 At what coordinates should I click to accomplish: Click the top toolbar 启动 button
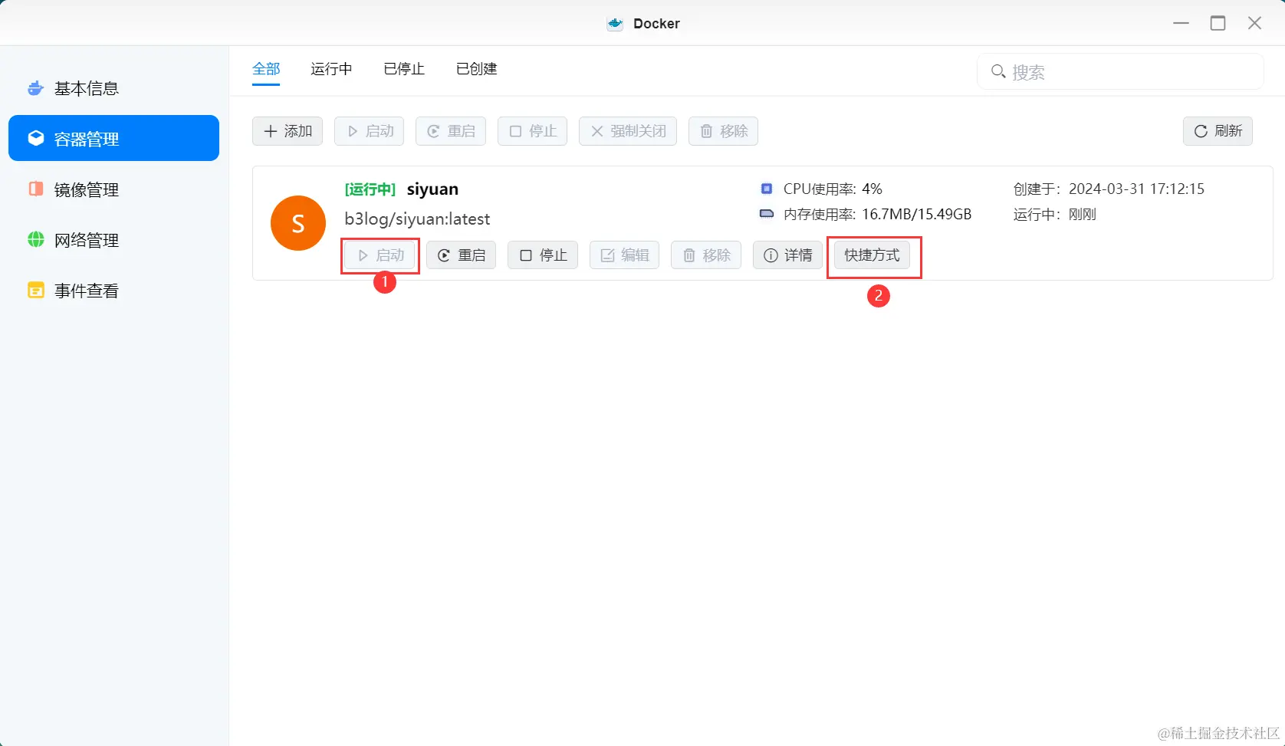point(370,131)
